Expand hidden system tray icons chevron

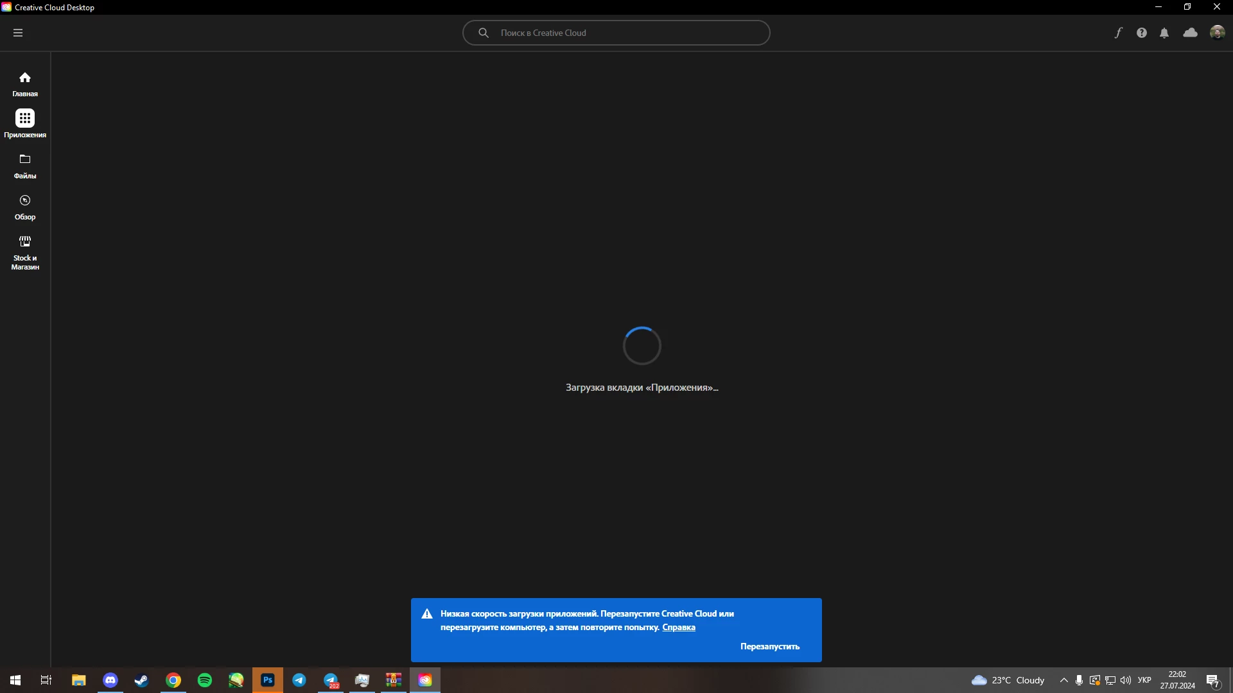point(1063,680)
